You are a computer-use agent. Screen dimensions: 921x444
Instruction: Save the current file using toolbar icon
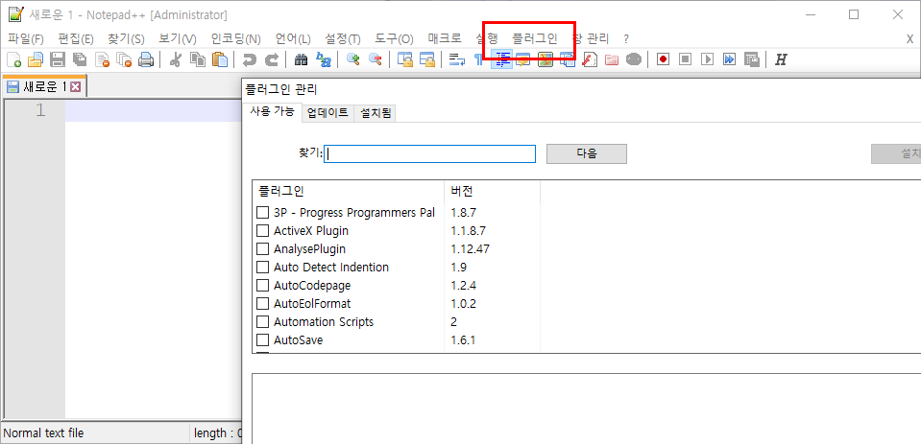pos(58,59)
